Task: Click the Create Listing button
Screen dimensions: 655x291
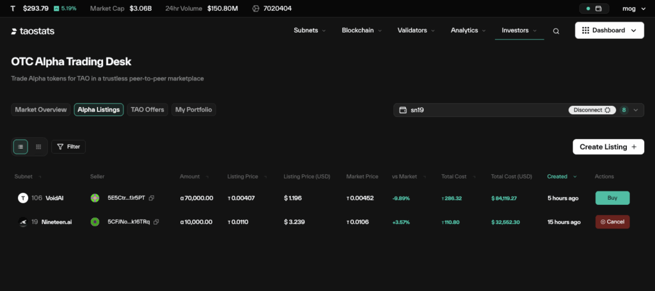Action: pos(608,147)
